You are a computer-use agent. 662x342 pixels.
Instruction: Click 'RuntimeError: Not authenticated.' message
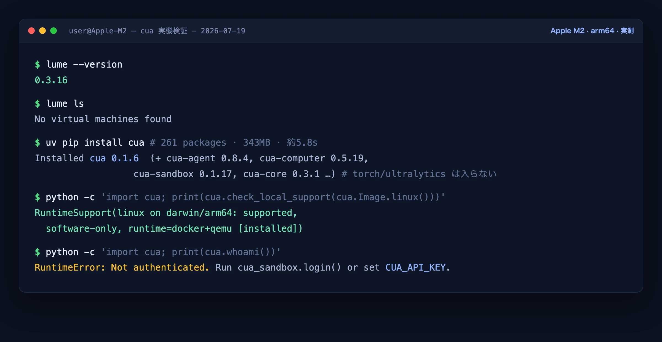pos(122,268)
